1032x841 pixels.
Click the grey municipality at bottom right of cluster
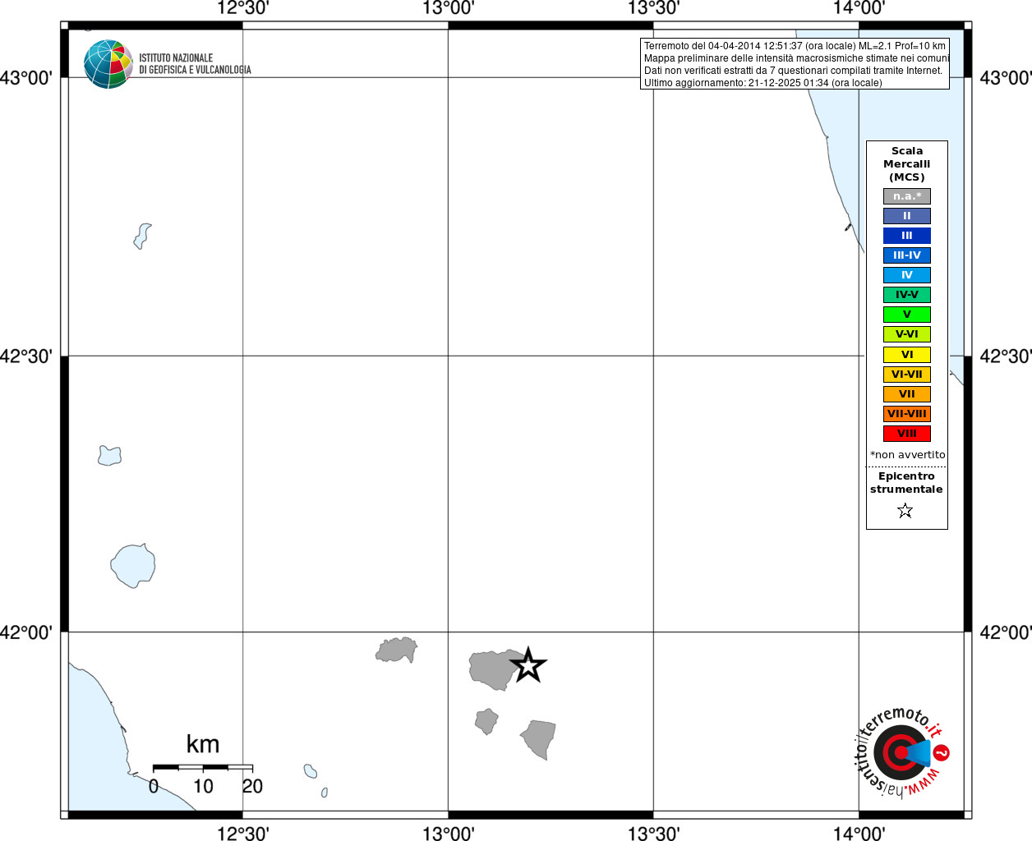coord(540,738)
